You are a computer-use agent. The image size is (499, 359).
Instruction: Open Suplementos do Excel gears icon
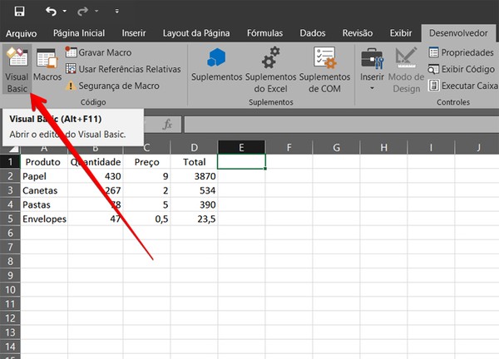(x=270, y=57)
